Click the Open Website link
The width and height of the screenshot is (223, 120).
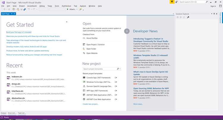click(92, 53)
